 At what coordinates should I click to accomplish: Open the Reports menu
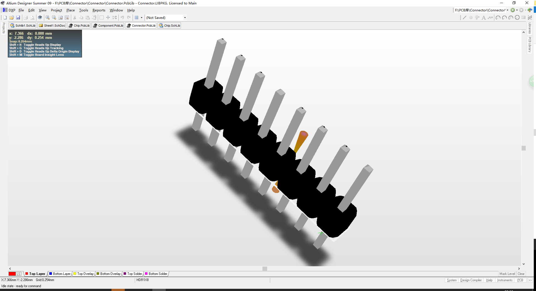(99, 10)
